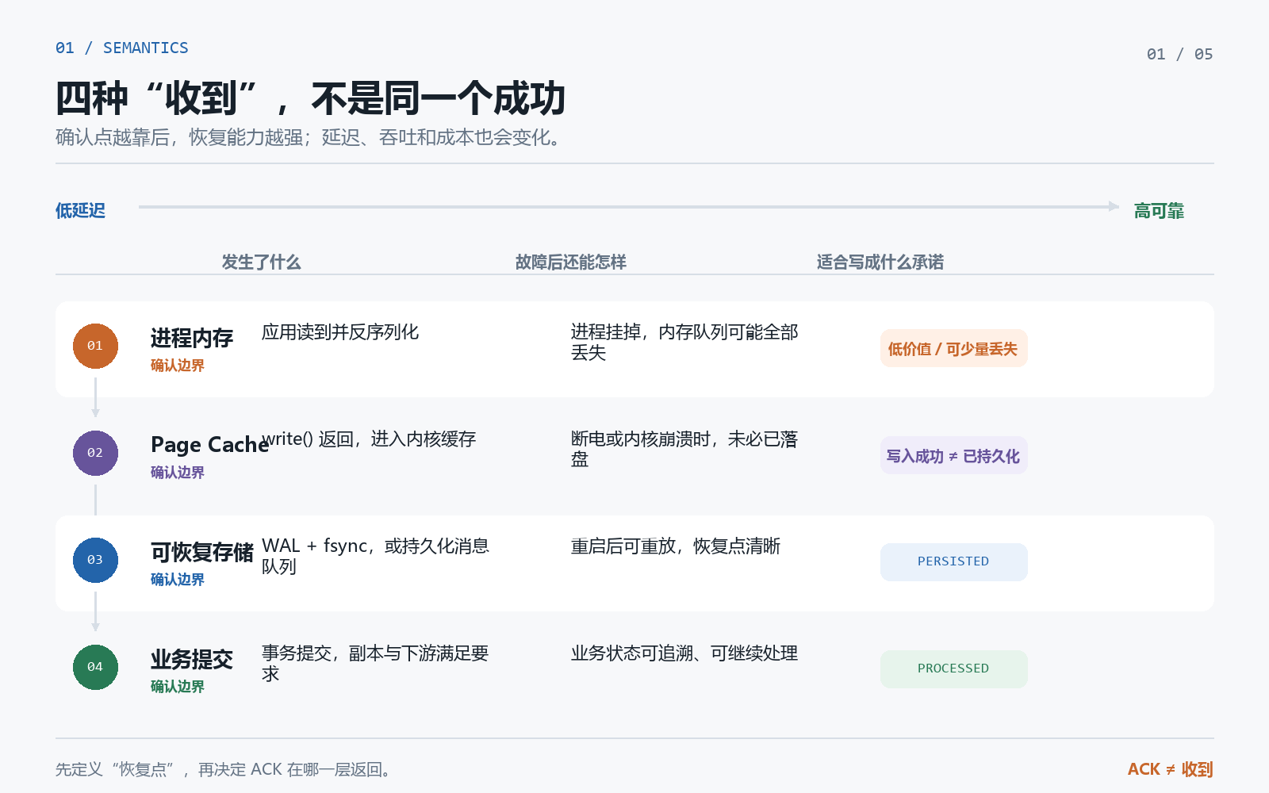Click the 低延迟 axis label
This screenshot has width=1269, height=793.
coord(80,210)
